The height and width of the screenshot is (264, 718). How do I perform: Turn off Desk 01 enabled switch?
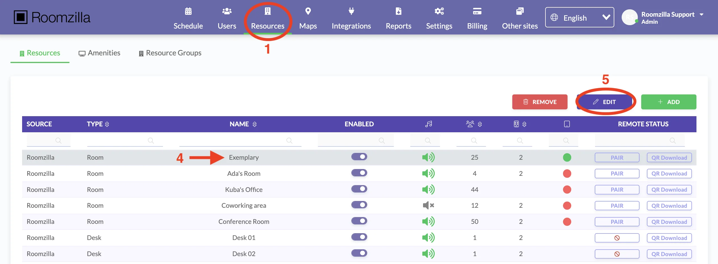pyautogui.click(x=359, y=237)
